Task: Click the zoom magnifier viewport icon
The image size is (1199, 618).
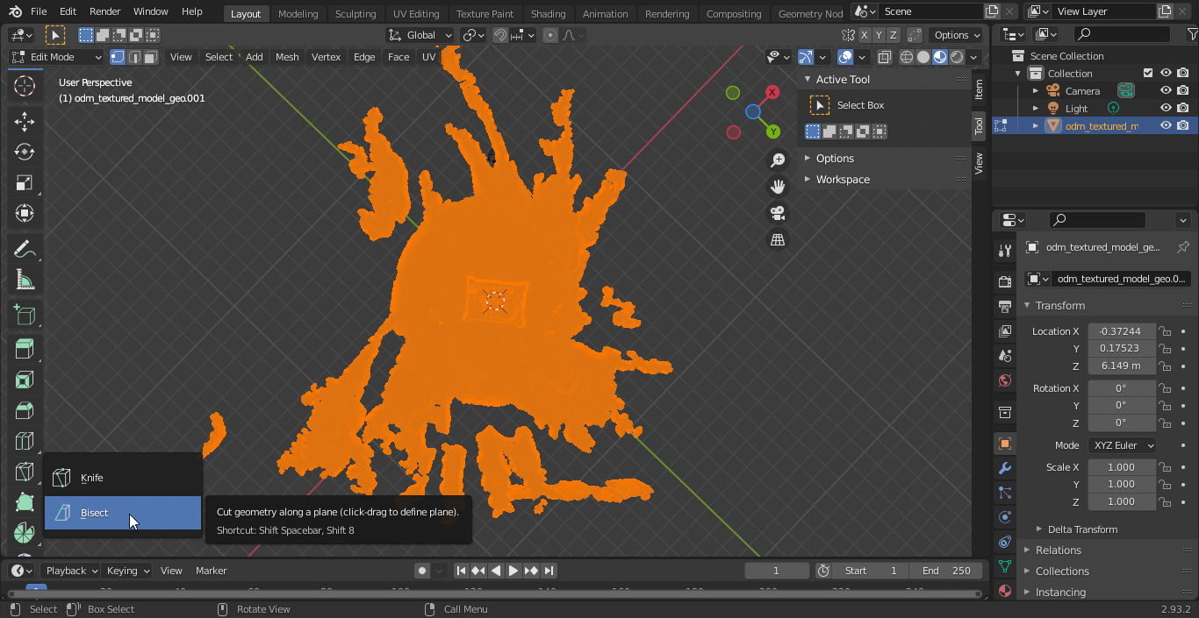Action: 778,160
